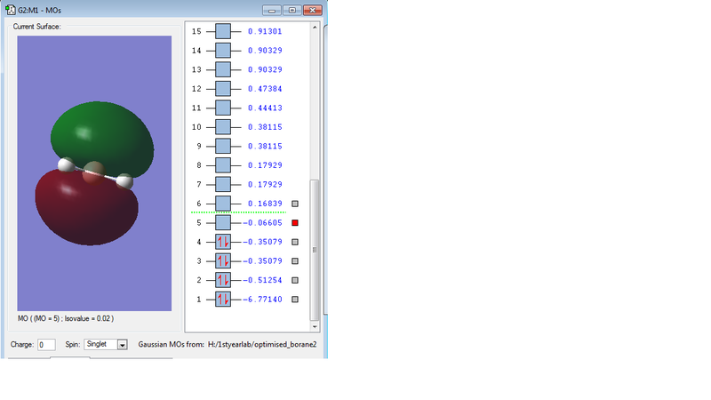Click energy value 0.44413
This screenshot has width=711, height=400.
[x=265, y=108]
